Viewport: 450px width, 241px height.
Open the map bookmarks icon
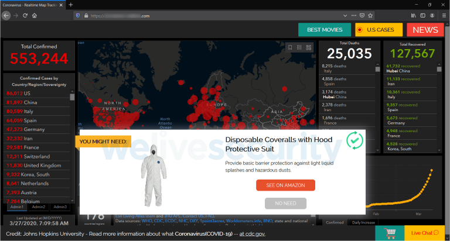tap(290, 47)
